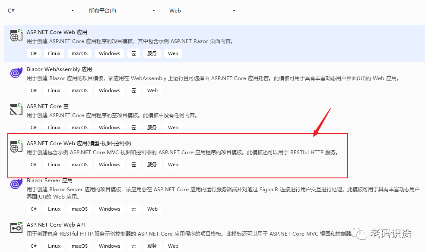Click 服务 tag under ASP.NET Core Web API
425x252 pixels.
152,246
